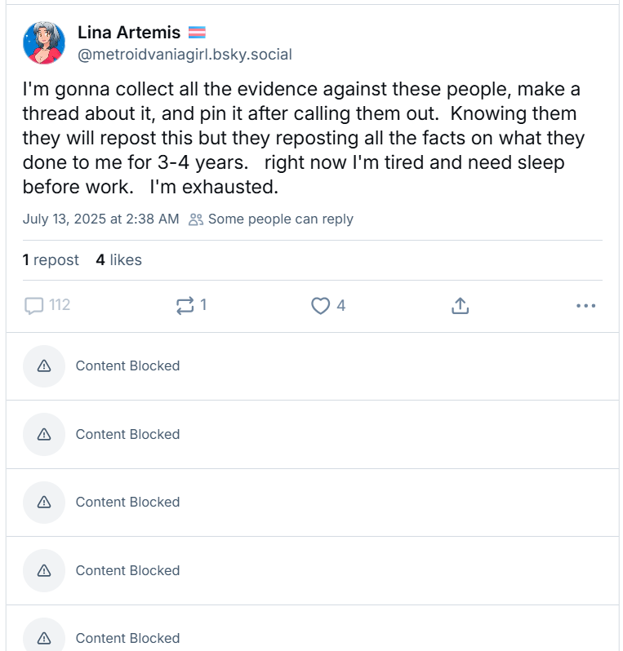Click the July 13, 2025 timestamp

pyautogui.click(x=100, y=219)
